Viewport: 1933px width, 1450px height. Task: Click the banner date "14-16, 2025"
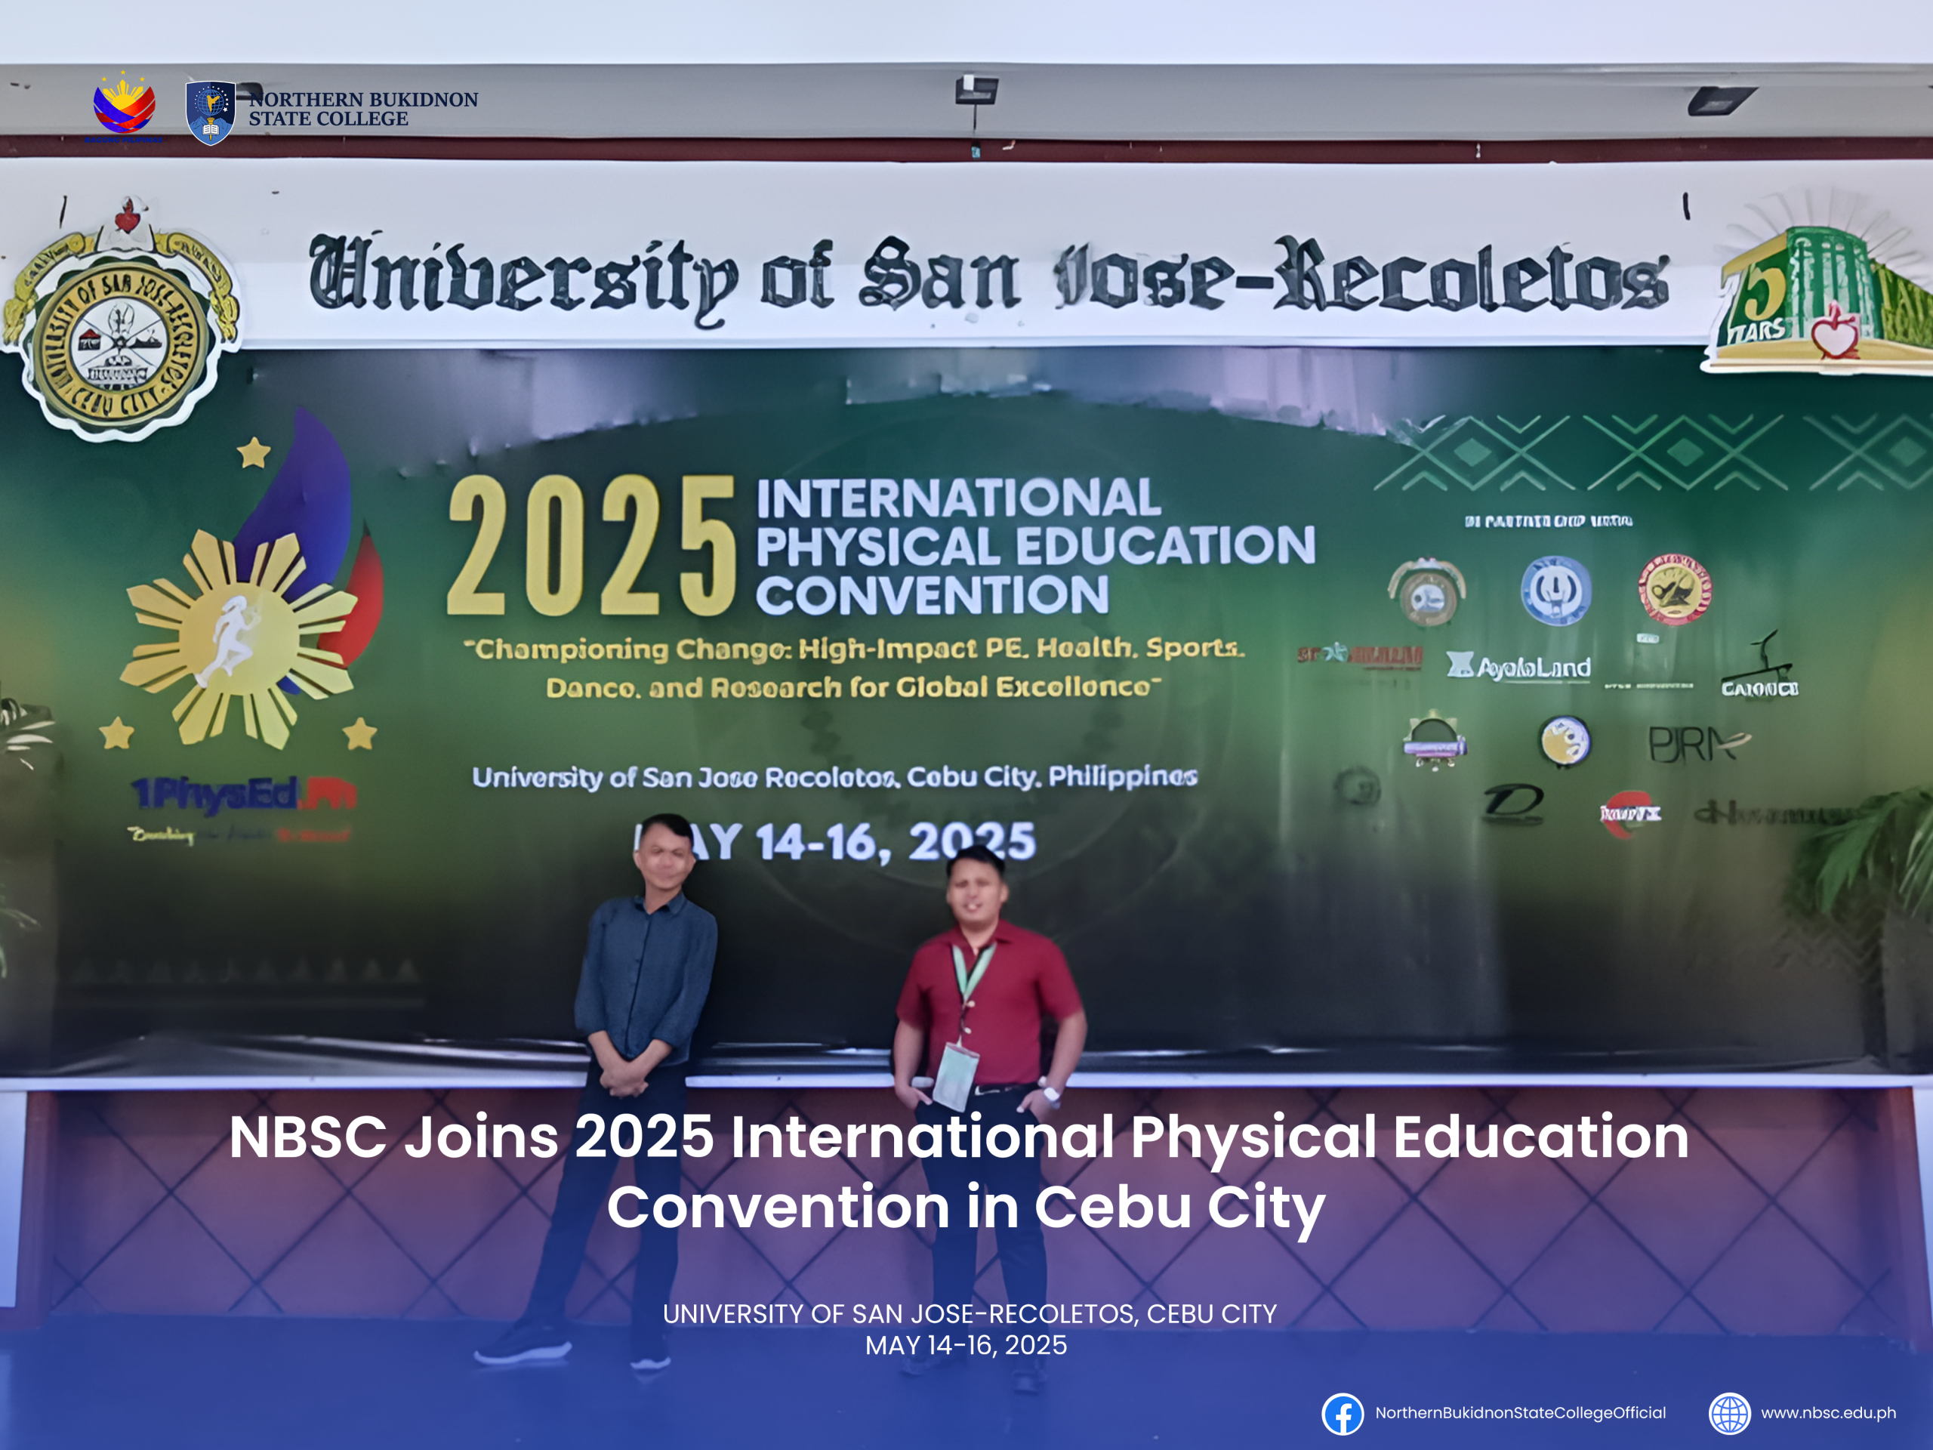click(x=896, y=843)
